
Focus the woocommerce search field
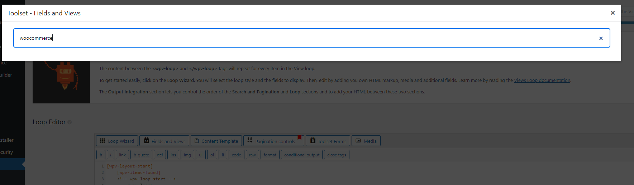tap(312, 38)
